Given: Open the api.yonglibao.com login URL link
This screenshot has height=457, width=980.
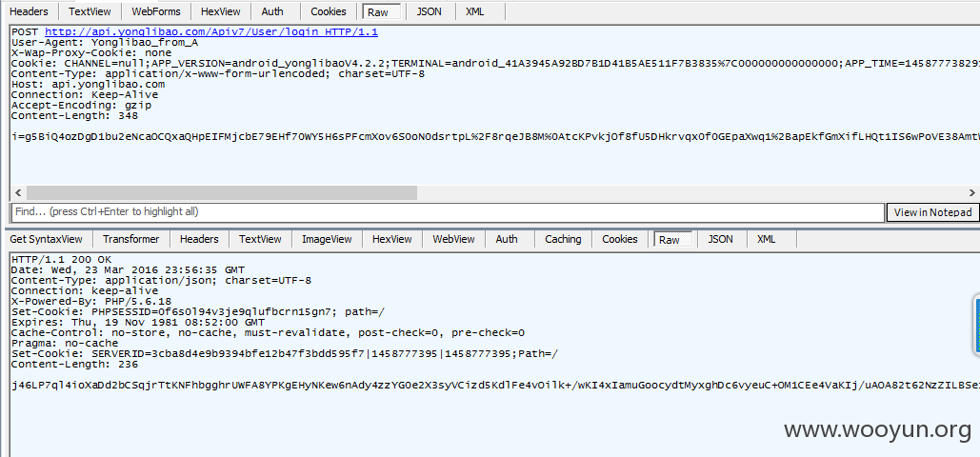Looking at the screenshot, I should (x=211, y=31).
